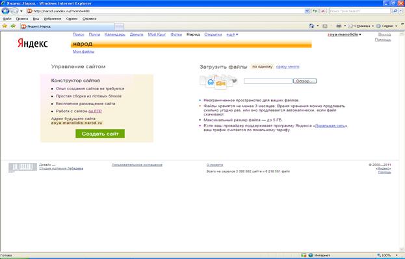Click the Live Search input box
The image size is (405, 259).
point(359,11)
